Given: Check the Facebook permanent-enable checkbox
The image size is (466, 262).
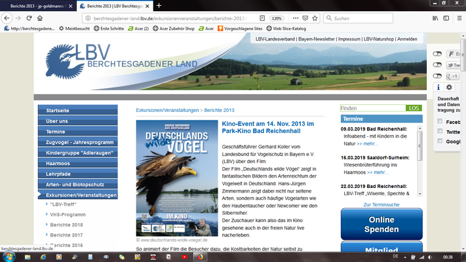Looking at the screenshot, I should tap(440, 121).
